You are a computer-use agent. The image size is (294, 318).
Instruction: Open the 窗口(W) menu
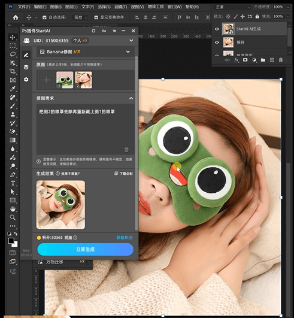pyautogui.click(x=175, y=7)
